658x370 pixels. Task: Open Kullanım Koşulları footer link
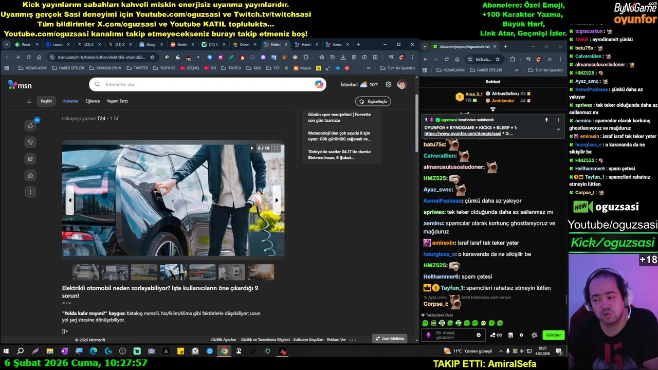point(308,340)
